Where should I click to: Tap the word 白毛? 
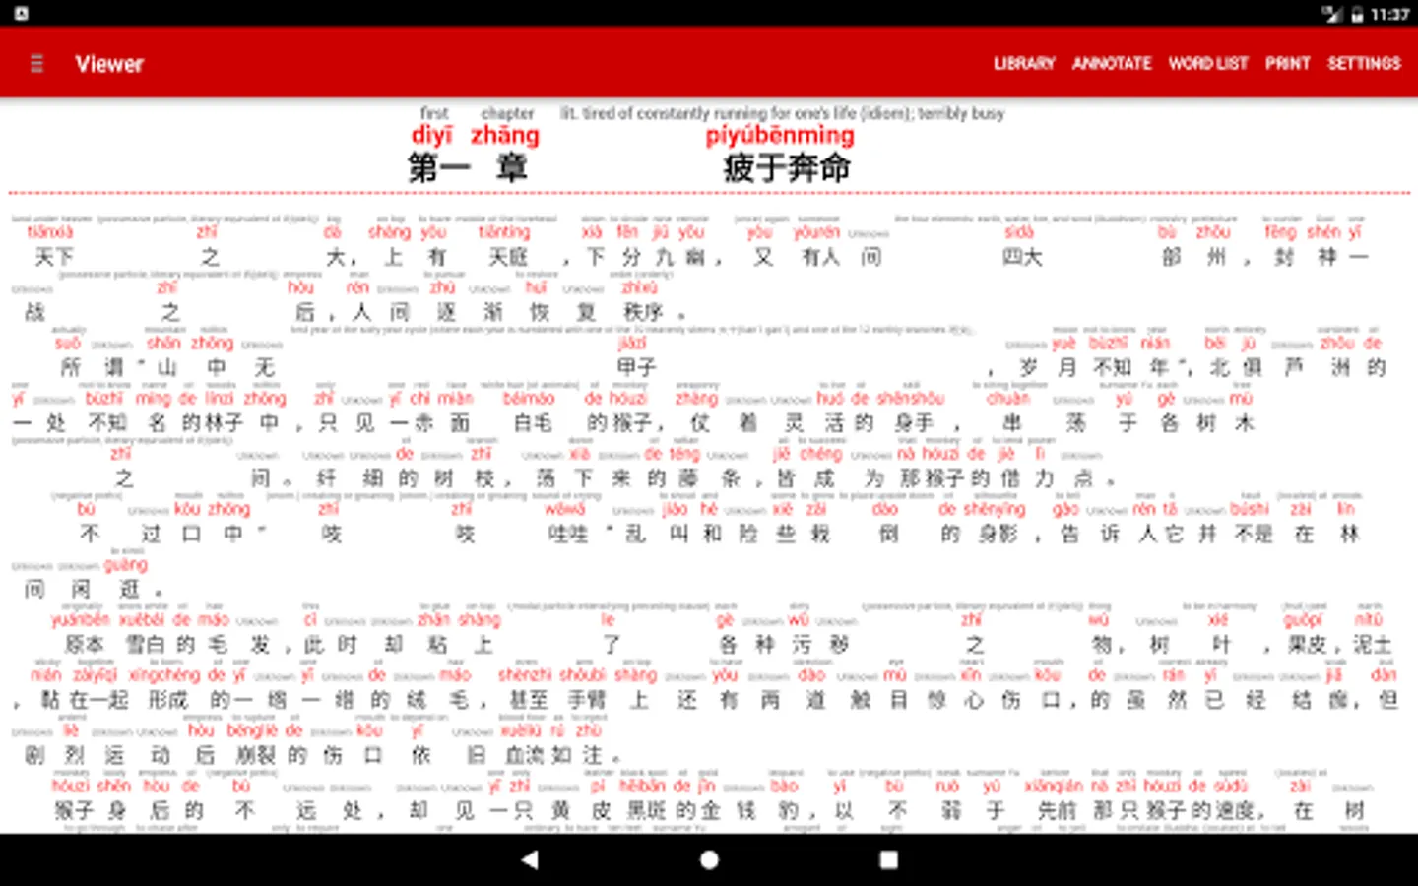tap(533, 423)
